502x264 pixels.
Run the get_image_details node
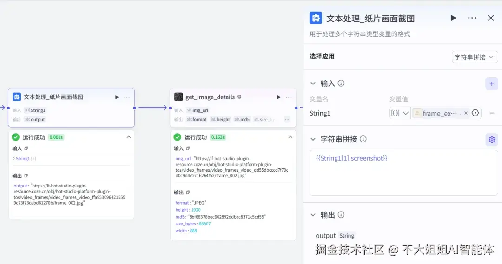(x=279, y=97)
